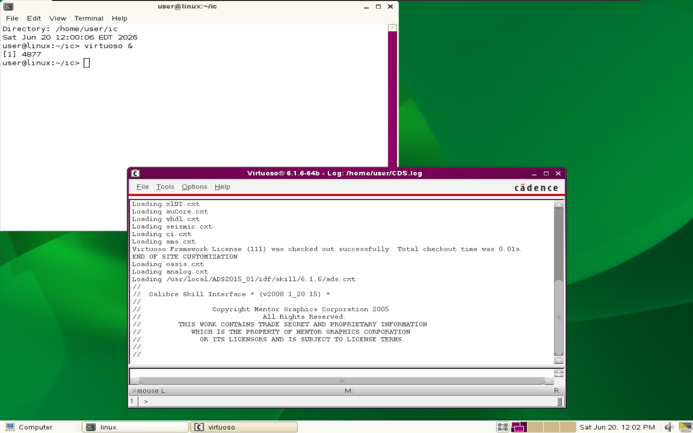Click the Virtuoso log vertical scrollbar thumb
Screen dimensions: 693x433
coord(559,318)
